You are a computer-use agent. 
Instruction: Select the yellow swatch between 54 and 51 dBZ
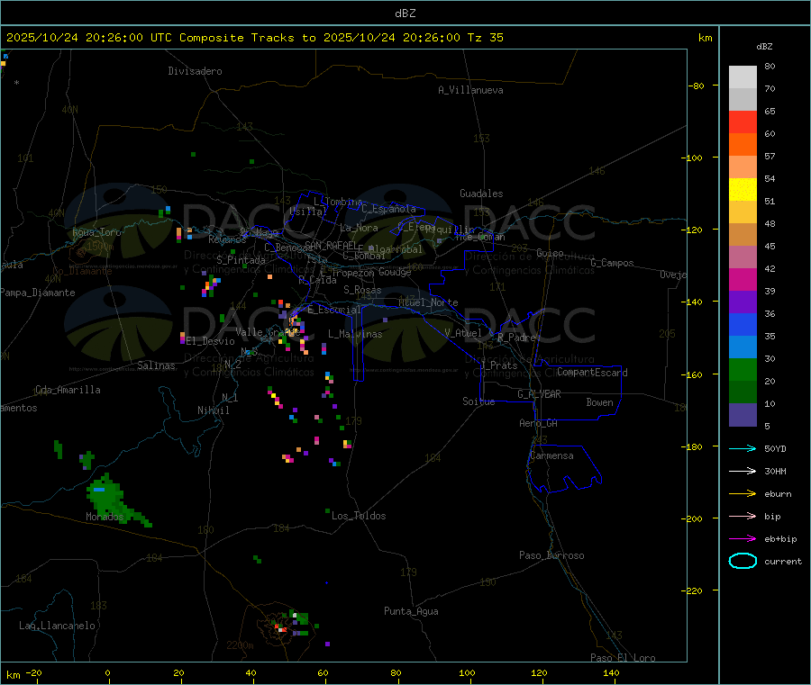point(743,190)
